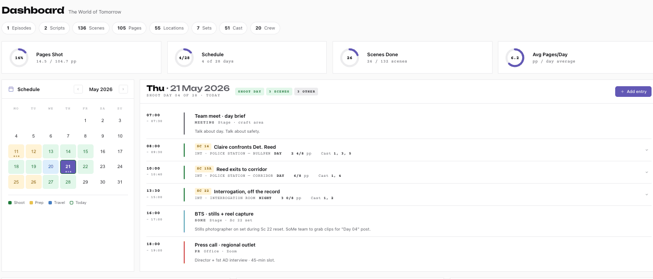Click the Scenes Done card title
The height and width of the screenshot is (279, 653).
(382, 54)
